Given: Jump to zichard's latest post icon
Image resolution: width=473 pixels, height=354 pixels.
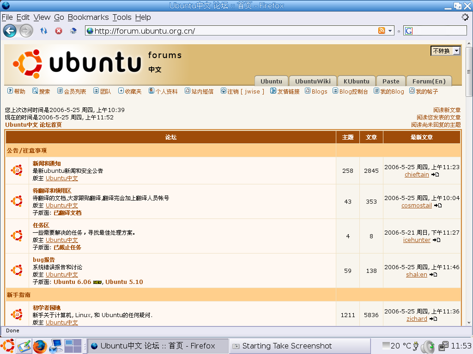Looking at the screenshot, I should coord(433,319).
